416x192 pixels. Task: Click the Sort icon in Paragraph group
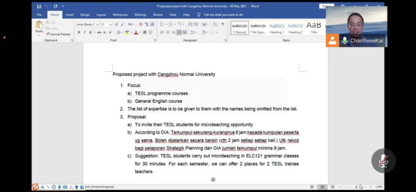coord(215,24)
